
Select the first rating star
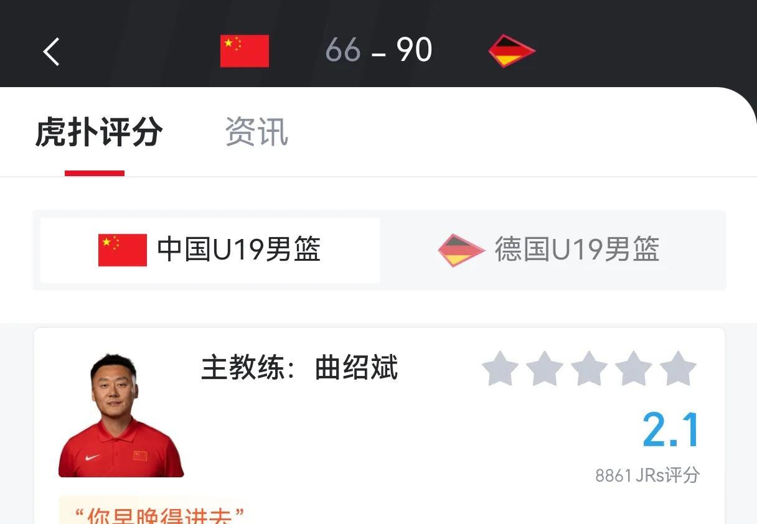click(500, 369)
